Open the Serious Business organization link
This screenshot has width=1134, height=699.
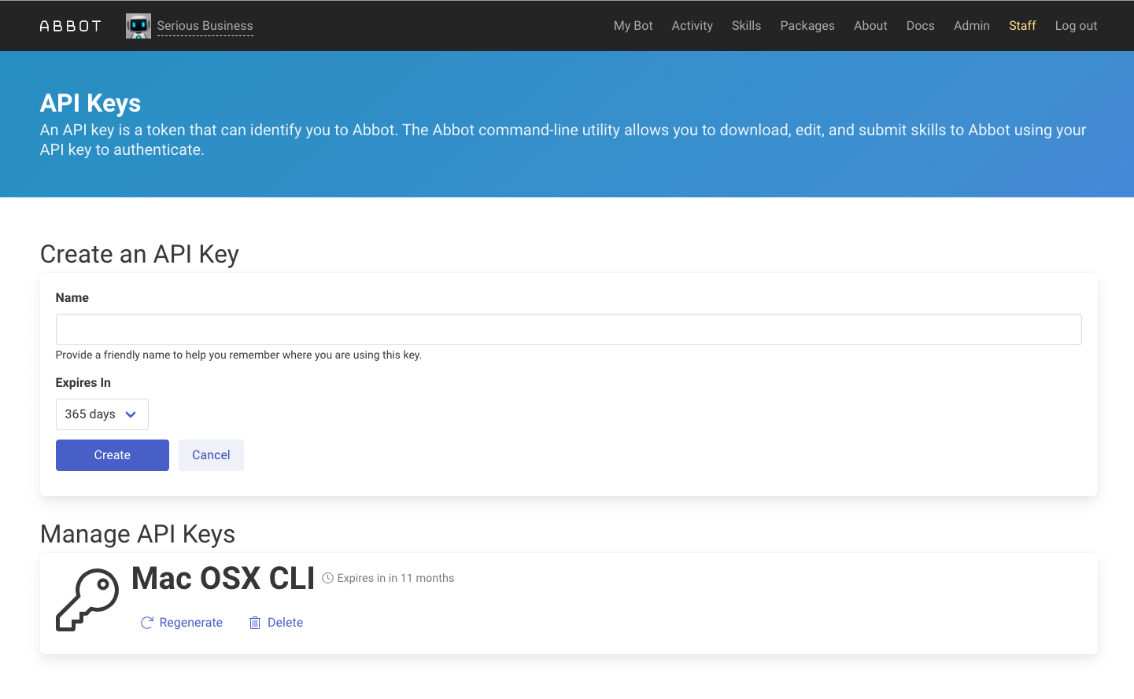(x=205, y=26)
